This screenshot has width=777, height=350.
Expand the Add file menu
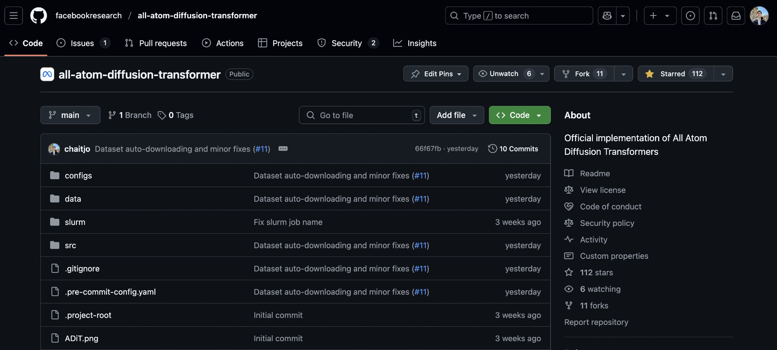click(456, 115)
